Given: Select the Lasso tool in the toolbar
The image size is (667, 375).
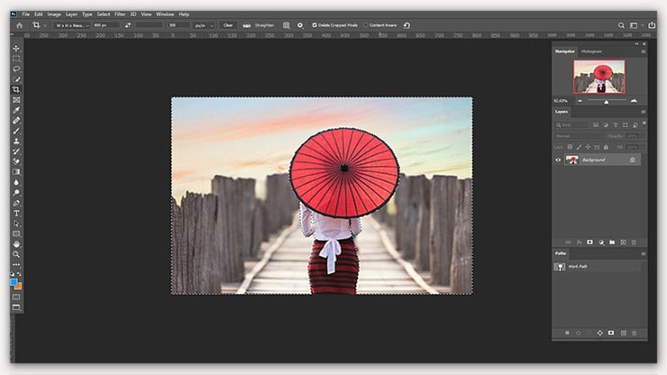Looking at the screenshot, I should [16, 69].
